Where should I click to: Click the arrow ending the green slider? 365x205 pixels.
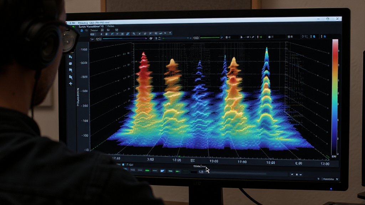(x=222, y=37)
